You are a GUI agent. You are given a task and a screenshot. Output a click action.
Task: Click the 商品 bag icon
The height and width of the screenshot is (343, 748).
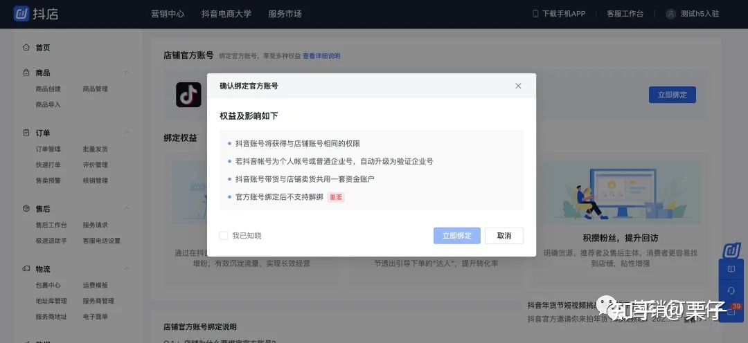tap(26, 73)
